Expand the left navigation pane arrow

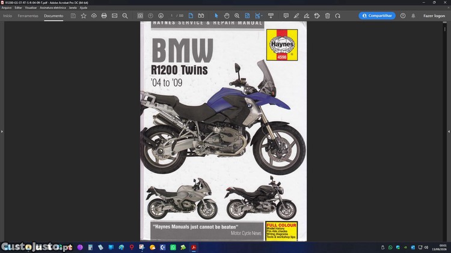(2, 132)
